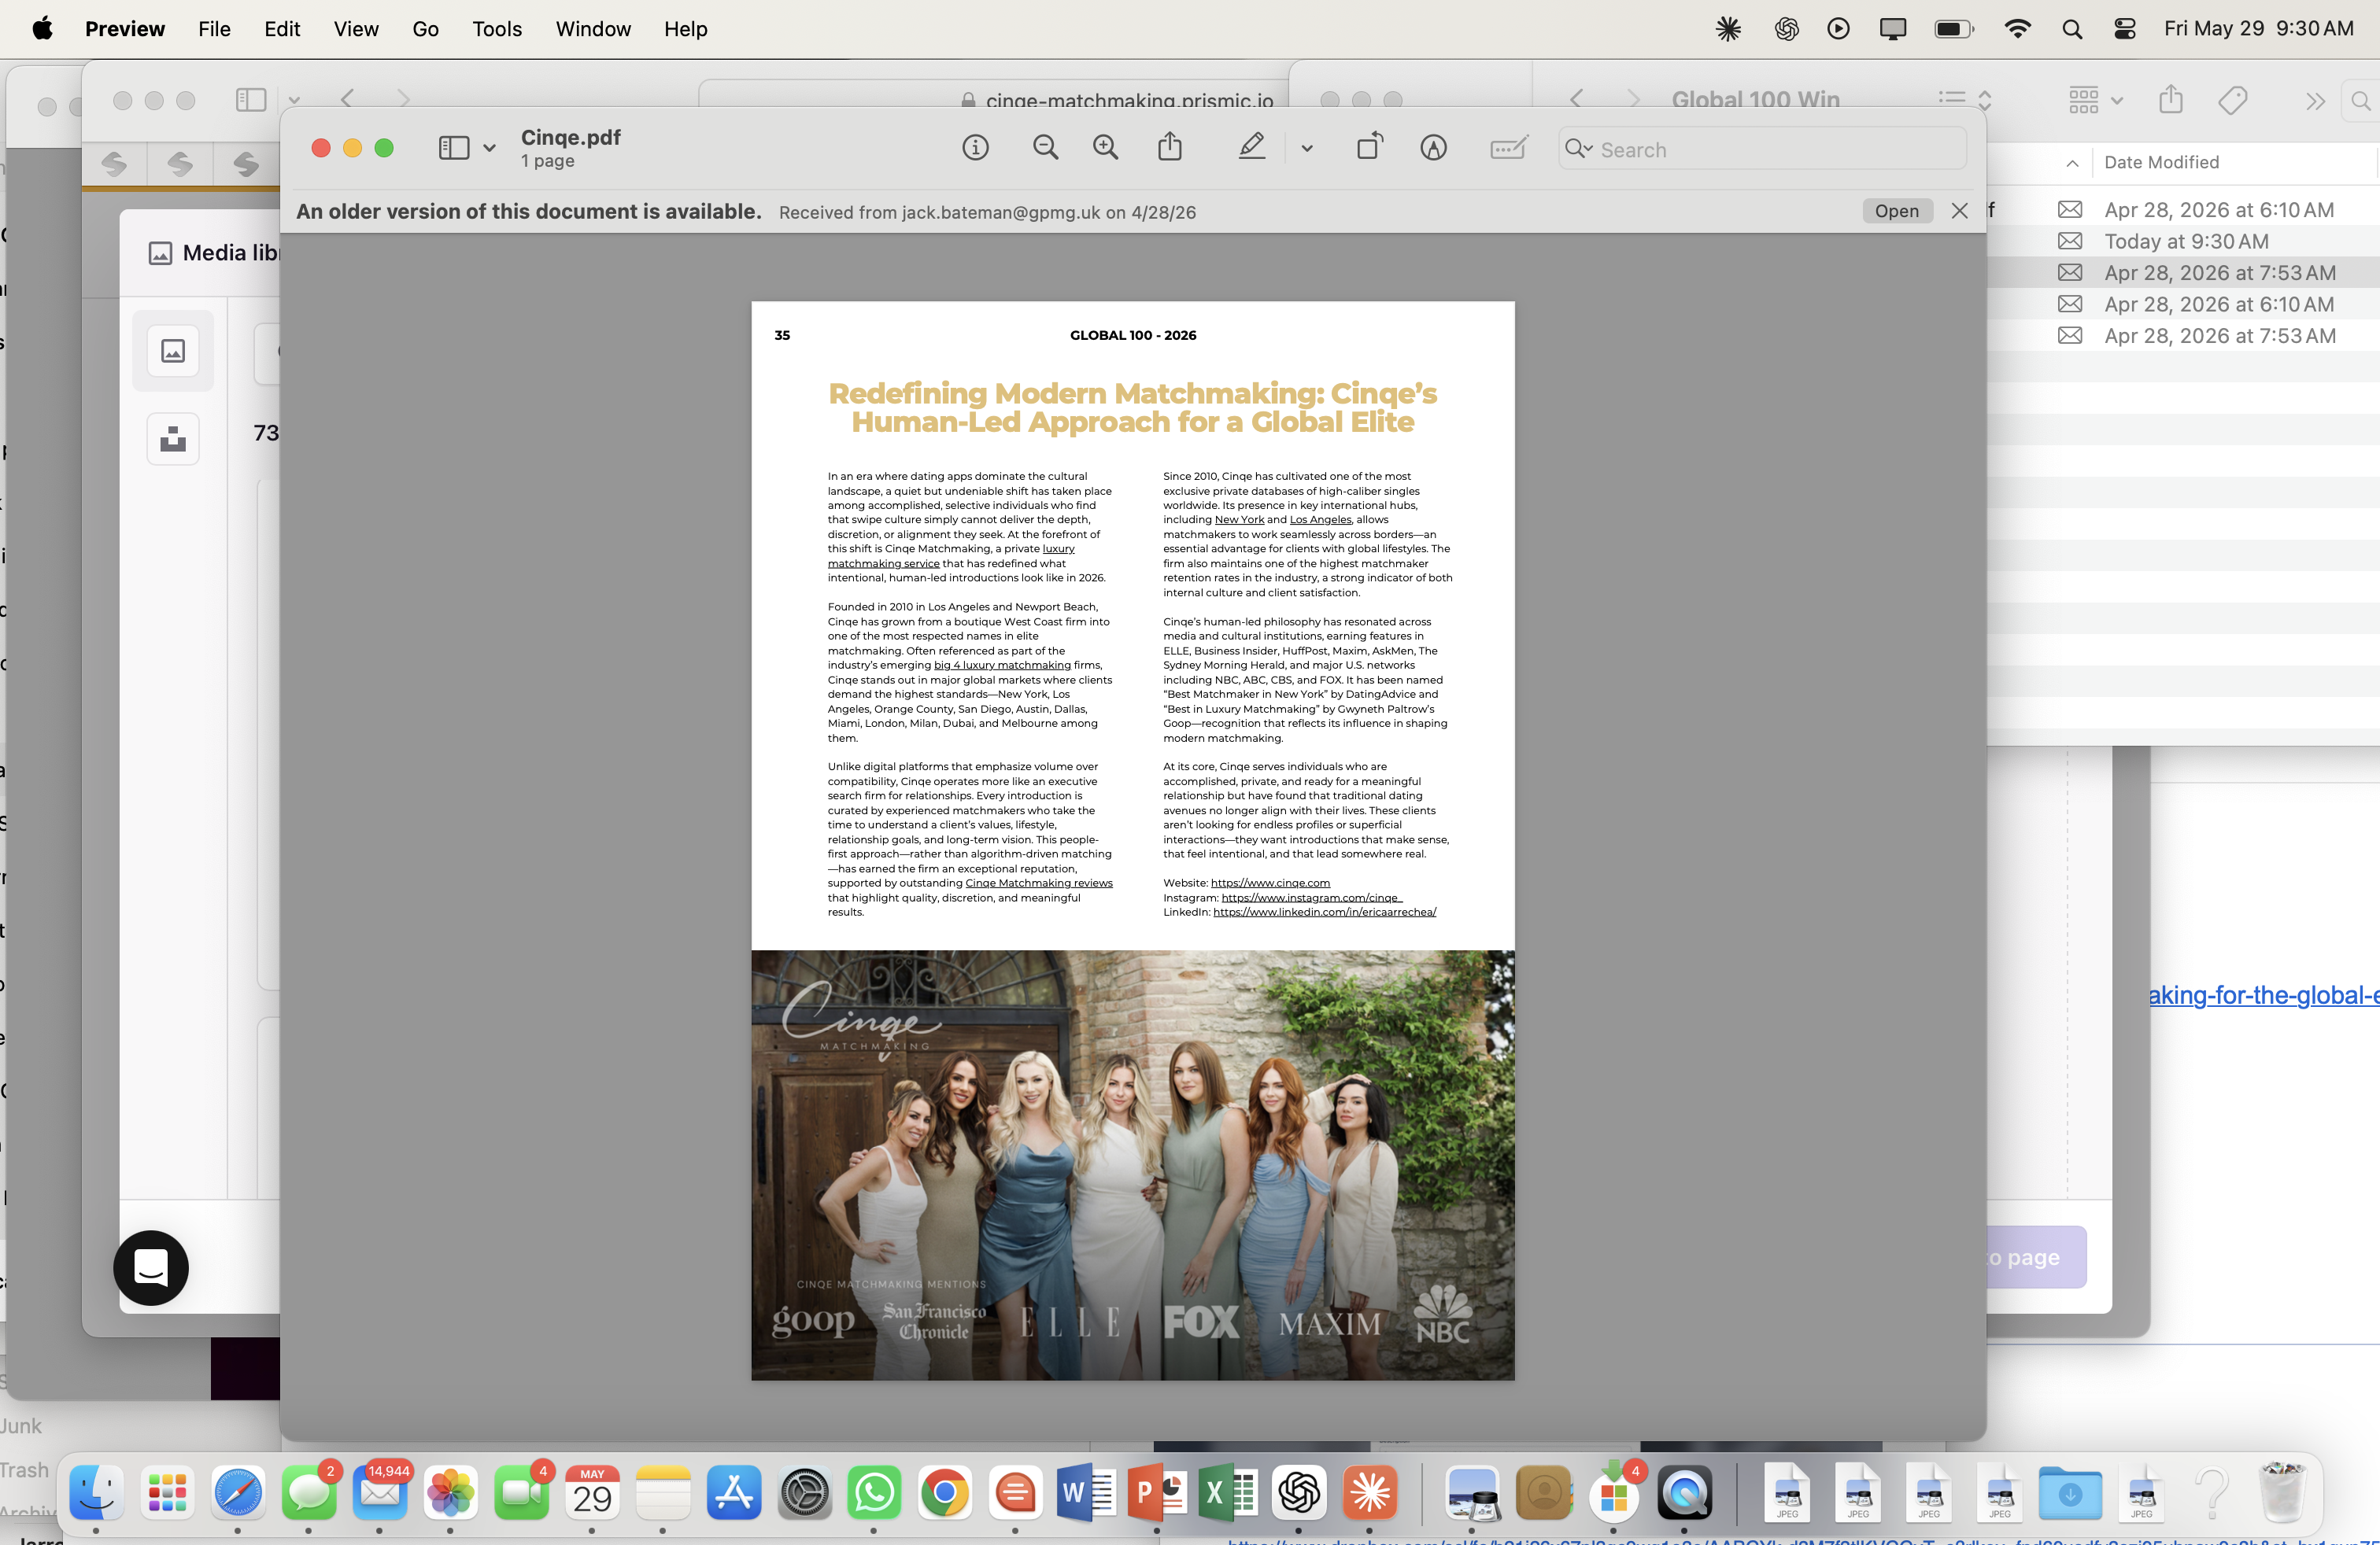Open the Inspector info icon in Preview
The width and height of the screenshot is (2380, 1545).
975,148
